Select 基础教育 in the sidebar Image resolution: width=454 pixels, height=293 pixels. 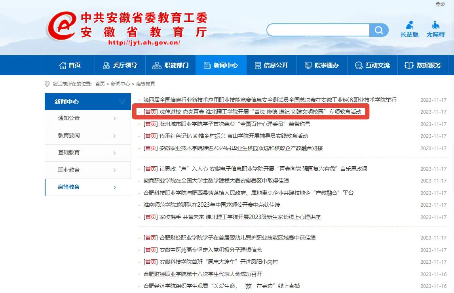69,153
